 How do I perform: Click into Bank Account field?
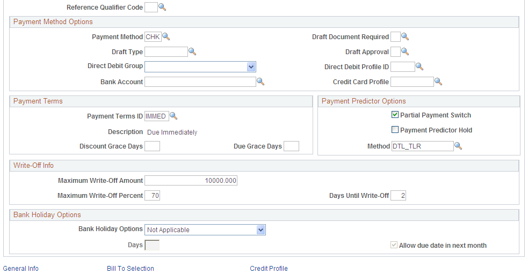click(x=200, y=82)
